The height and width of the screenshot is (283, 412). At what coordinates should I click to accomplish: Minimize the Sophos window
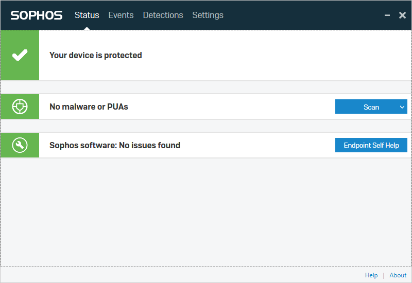point(387,15)
